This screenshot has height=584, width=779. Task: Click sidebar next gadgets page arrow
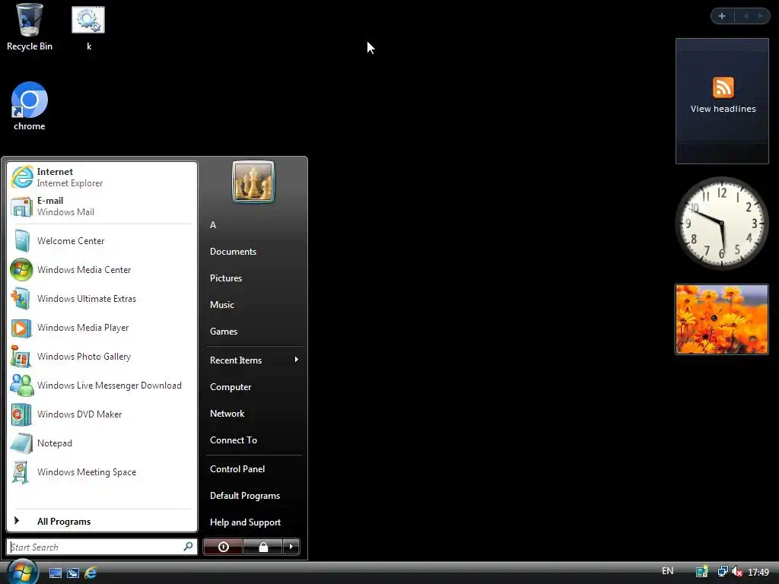point(760,16)
